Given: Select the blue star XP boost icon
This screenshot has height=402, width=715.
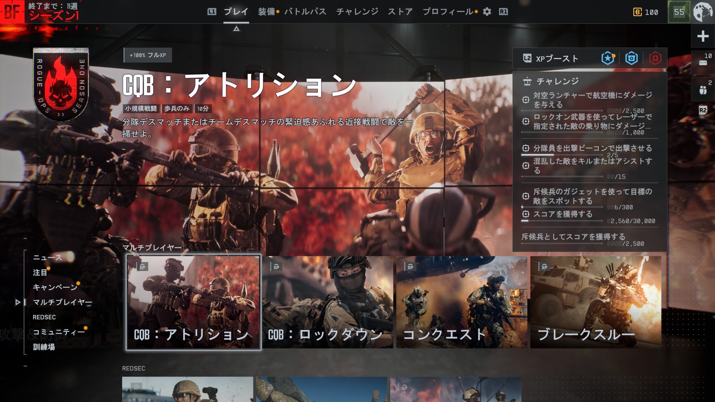Looking at the screenshot, I should [608, 58].
